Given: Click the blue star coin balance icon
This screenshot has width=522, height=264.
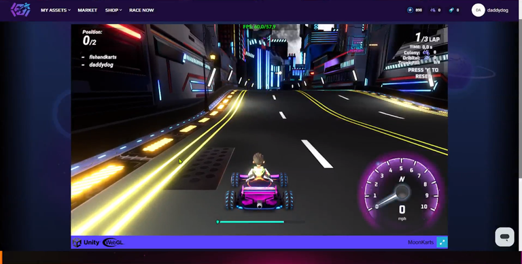Looking at the screenshot, I should (x=410, y=10).
